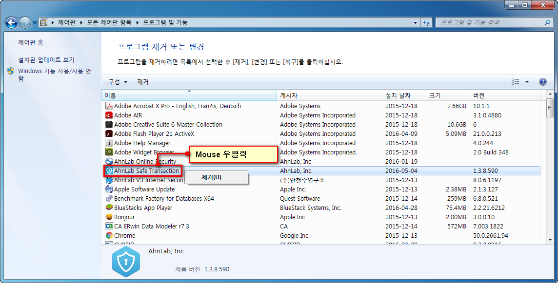Sort by the 설치 날짜 column header
Screen dimensions: 558x283
[x=404, y=95]
